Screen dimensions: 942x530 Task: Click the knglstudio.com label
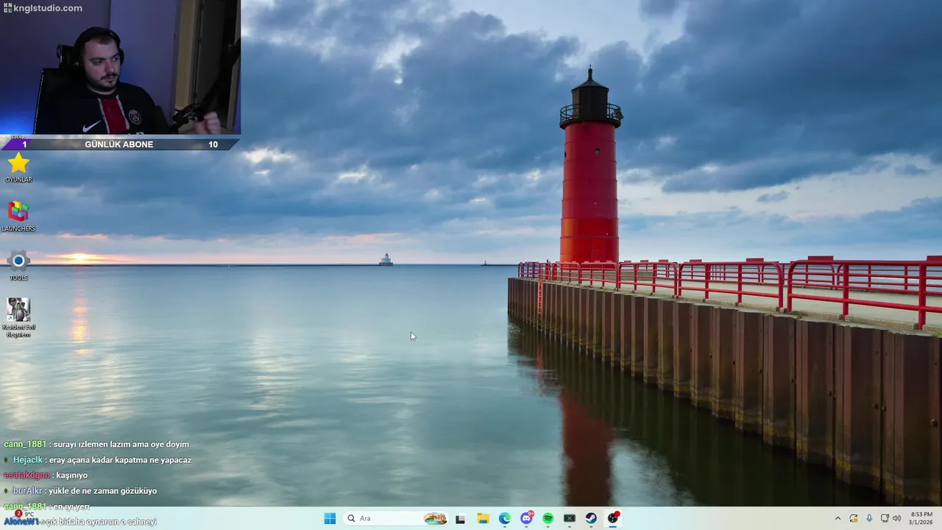[x=43, y=8]
